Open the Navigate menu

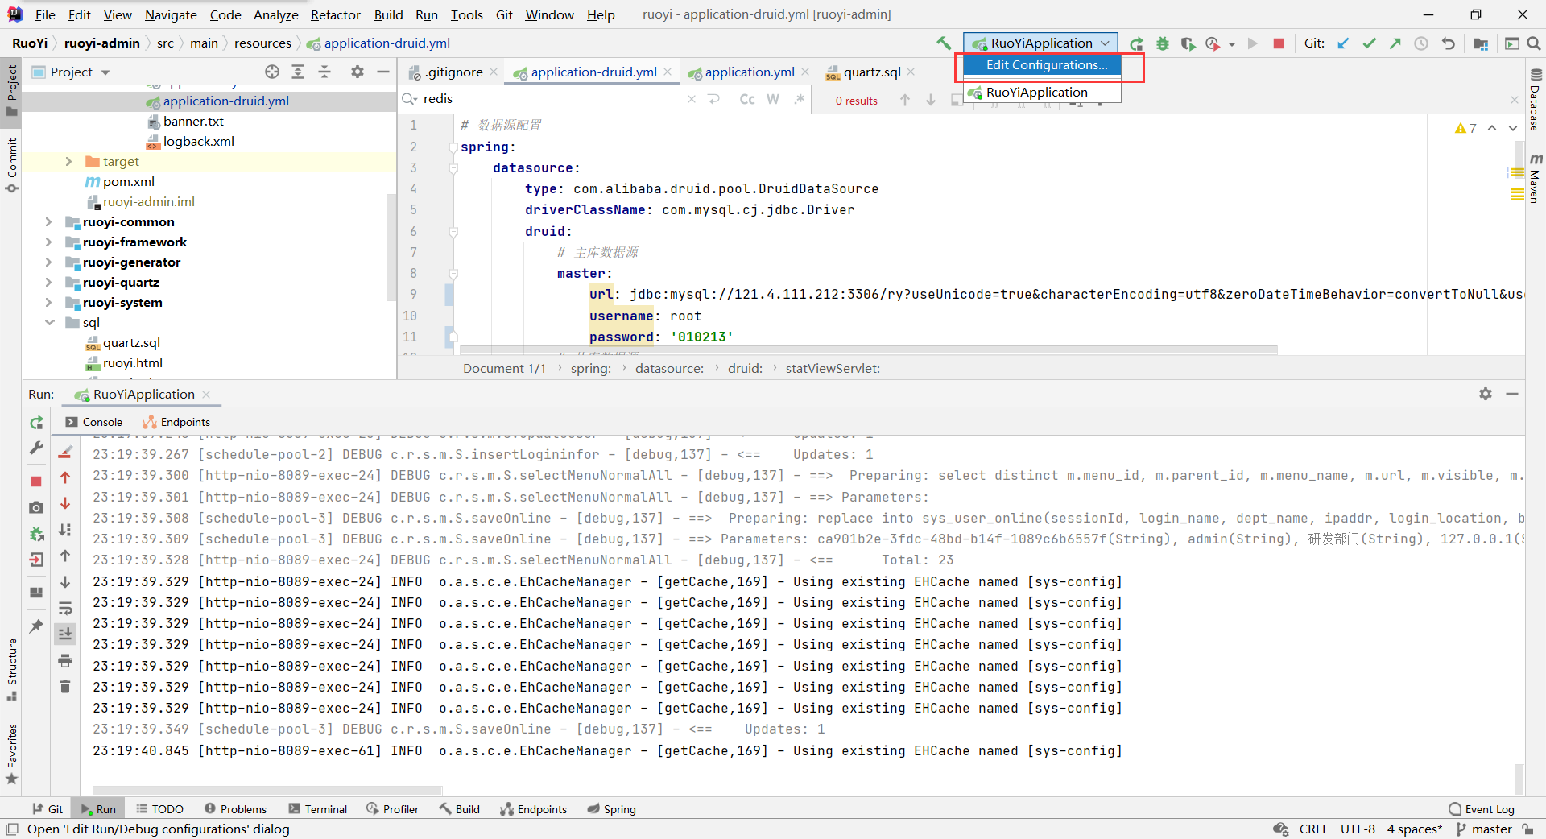point(171,14)
